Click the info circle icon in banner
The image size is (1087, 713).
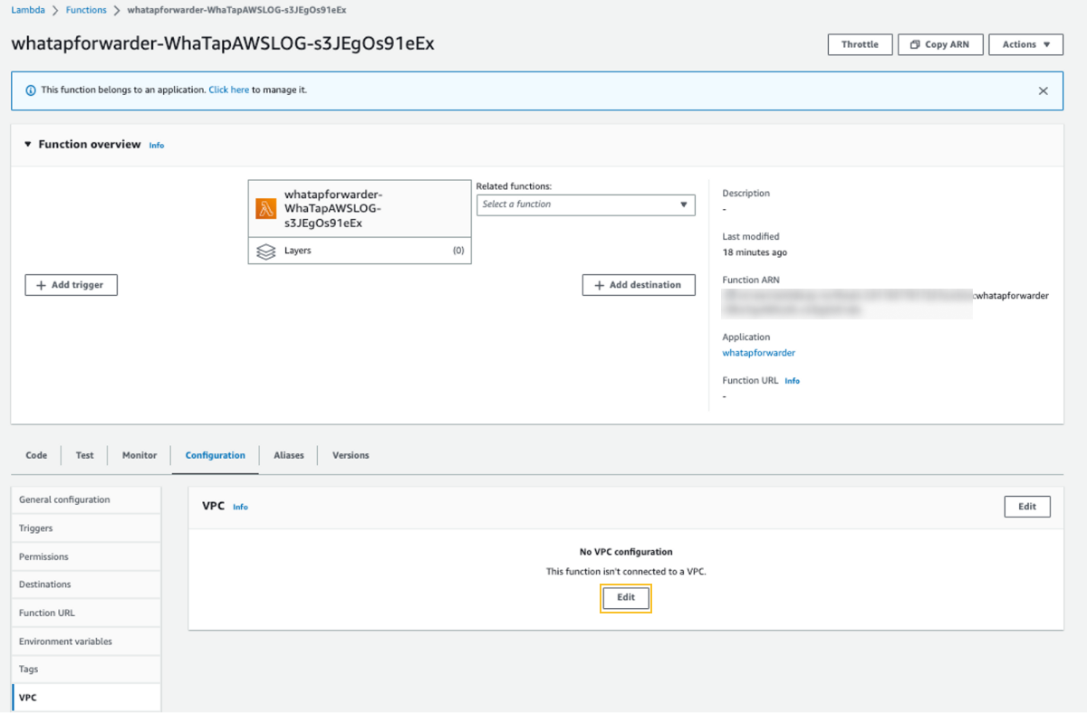tap(31, 90)
